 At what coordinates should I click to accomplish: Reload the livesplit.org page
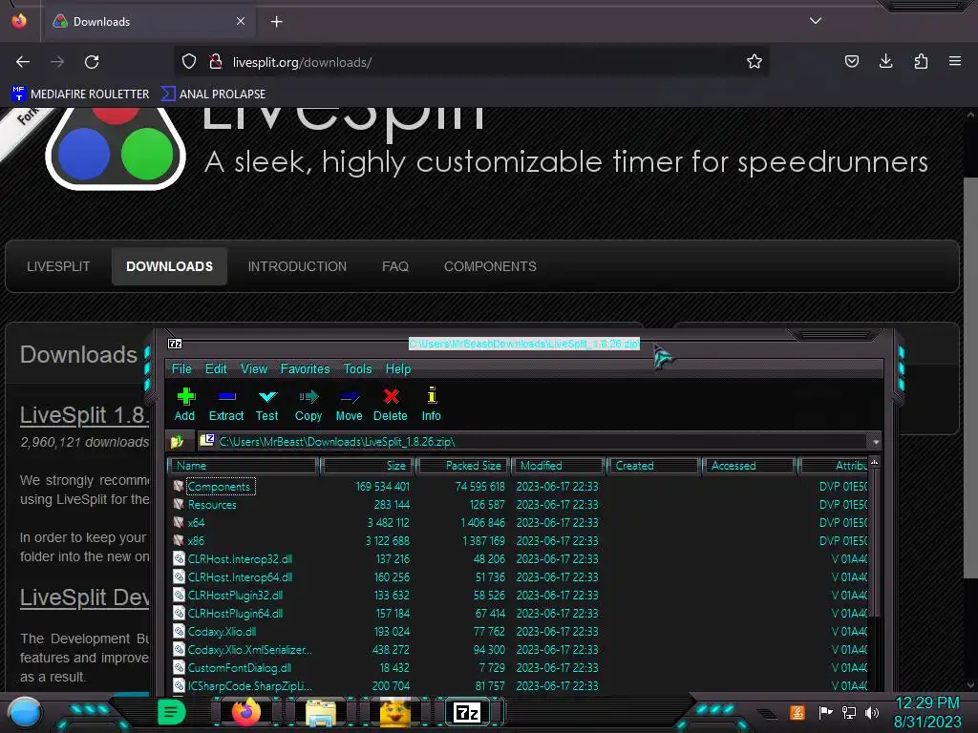click(x=92, y=62)
